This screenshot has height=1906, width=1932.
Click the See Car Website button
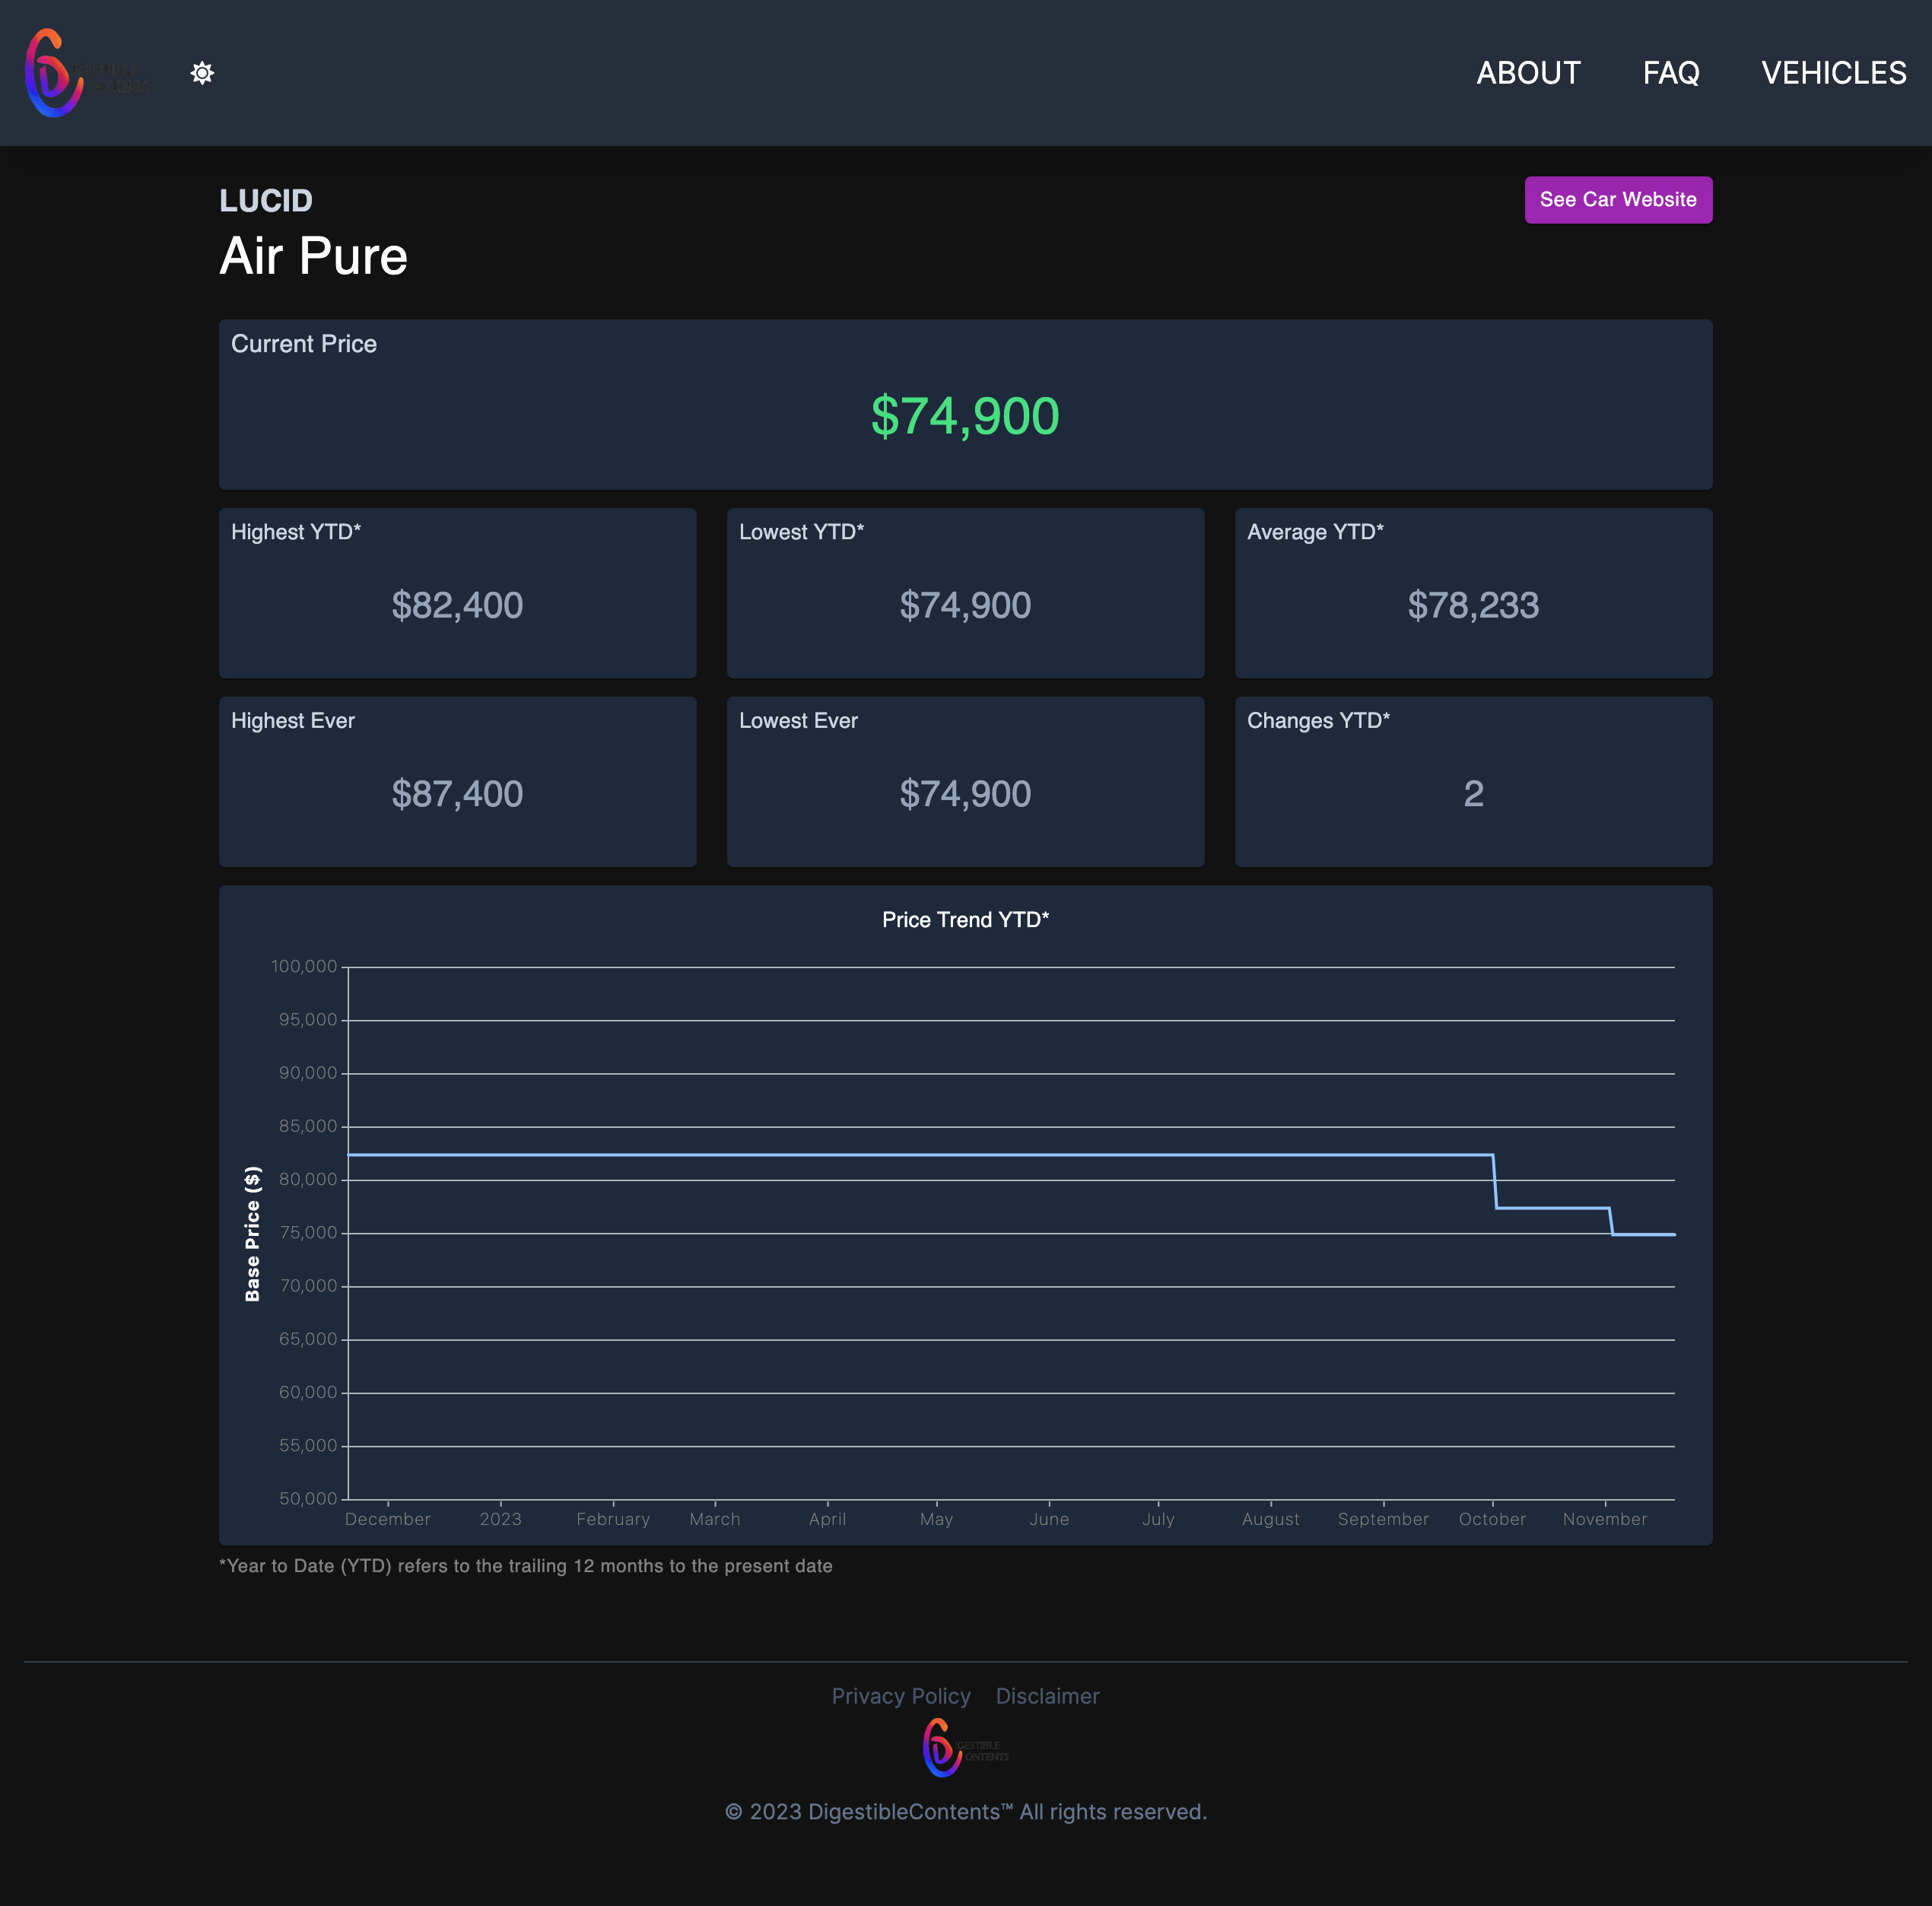click(1618, 200)
